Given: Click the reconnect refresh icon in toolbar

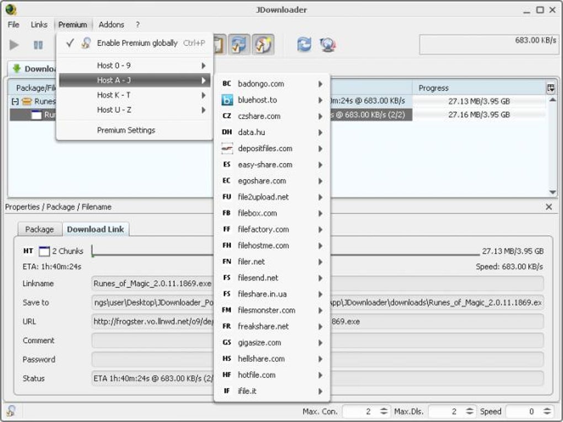Looking at the screenshot, I should pyautogui.click(x=304, y=45).
